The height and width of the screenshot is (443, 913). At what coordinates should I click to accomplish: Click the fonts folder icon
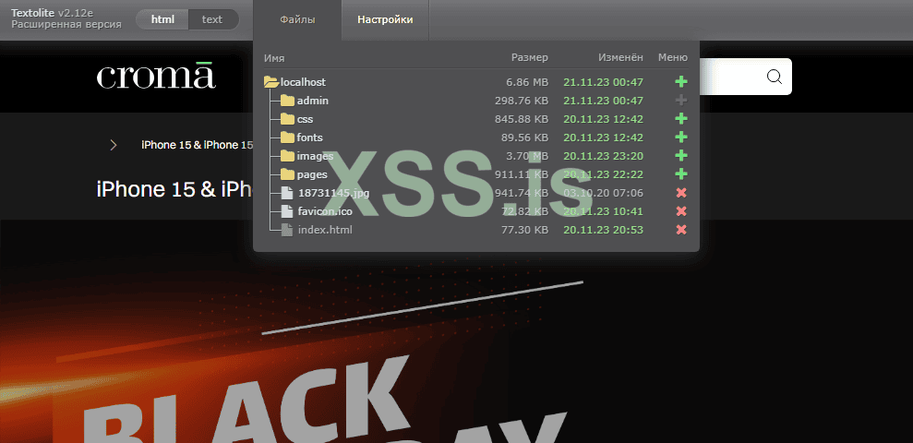pos(288,138)
